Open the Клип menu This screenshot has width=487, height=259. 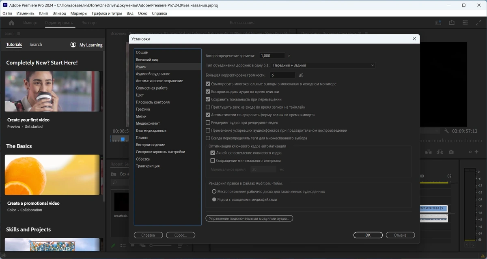tap(43, 13)
